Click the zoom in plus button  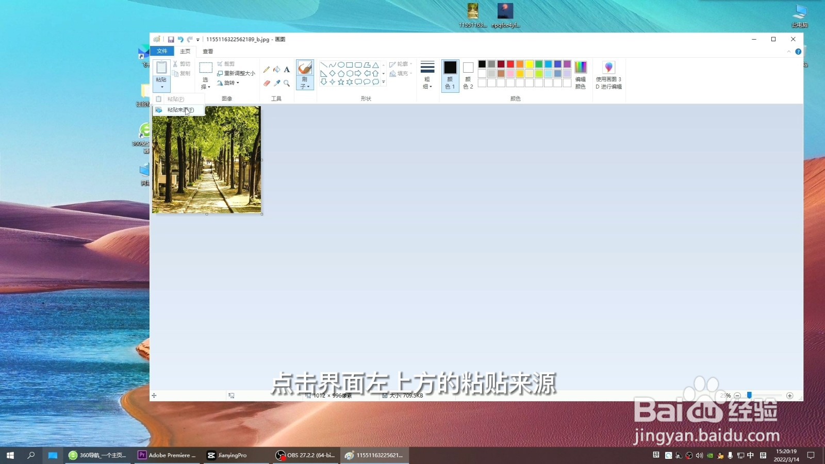coord(789,395)
